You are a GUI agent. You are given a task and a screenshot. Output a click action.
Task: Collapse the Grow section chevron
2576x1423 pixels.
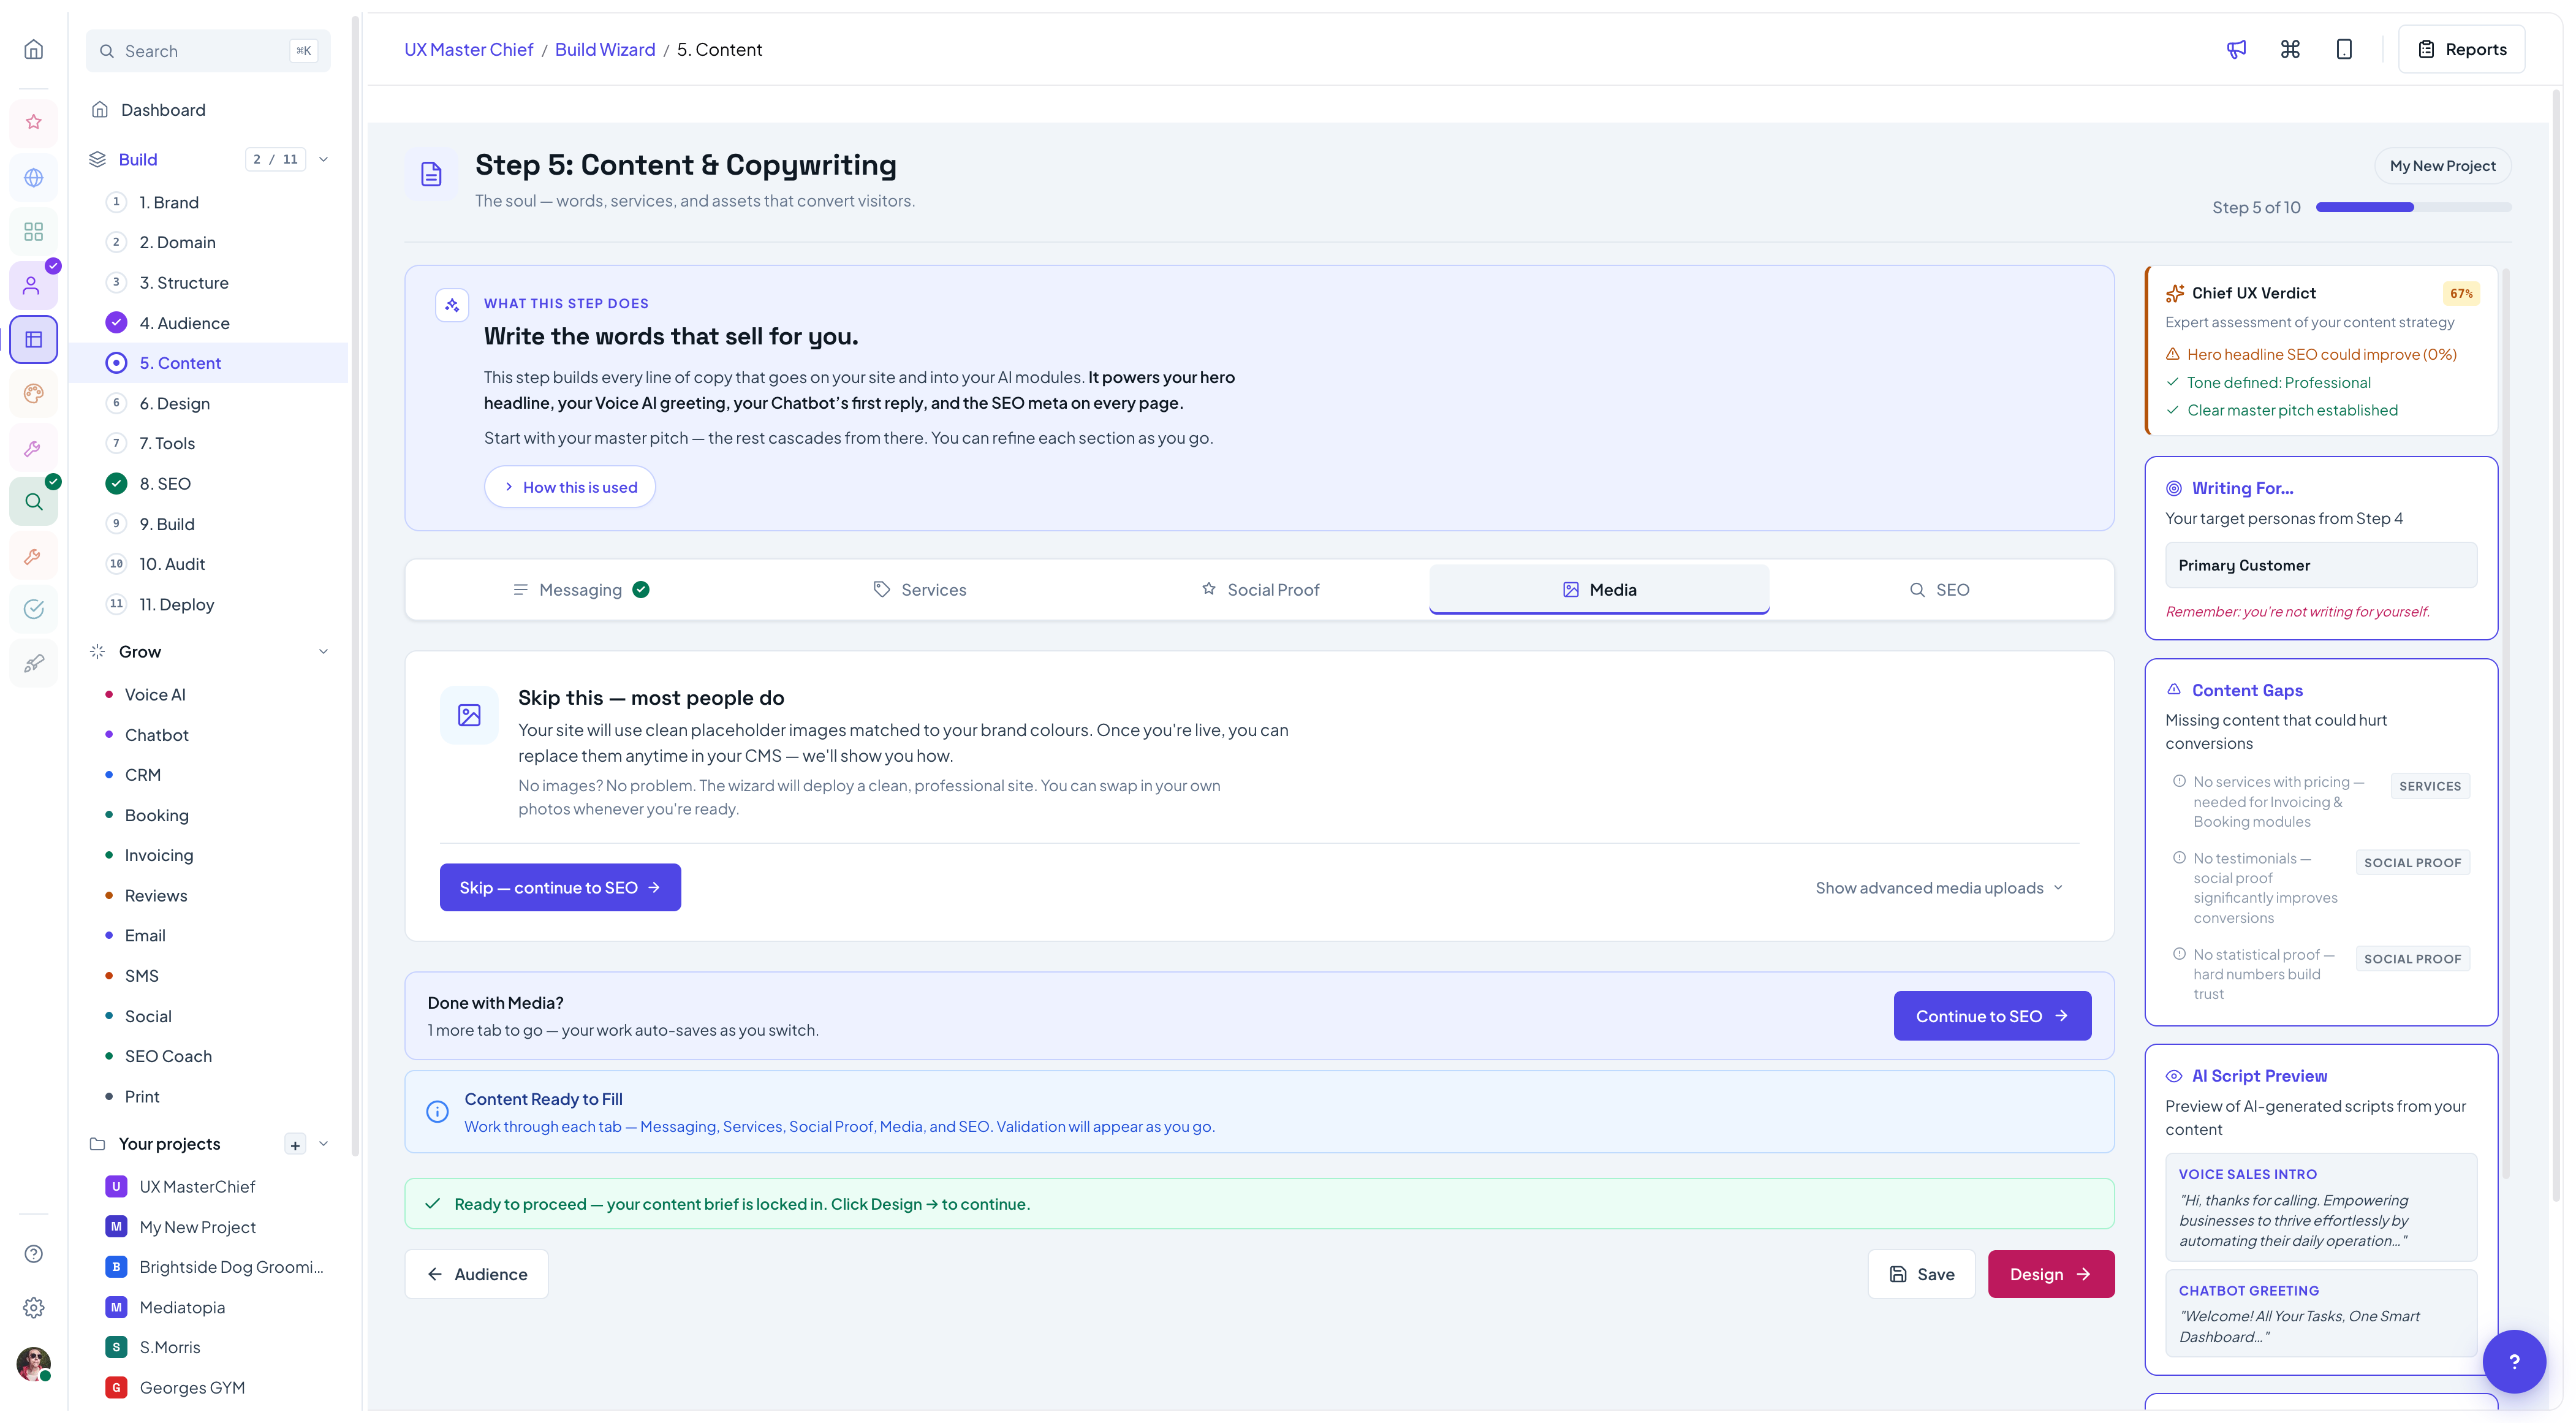(x=323, y=651)
